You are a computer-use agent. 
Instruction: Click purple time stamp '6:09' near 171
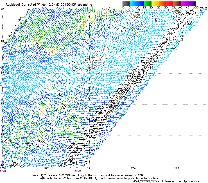click(78, 171)
